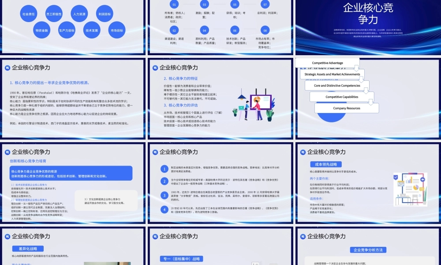Click the text 2）管理创新提高企业核心竞争力

click(29, 200)
